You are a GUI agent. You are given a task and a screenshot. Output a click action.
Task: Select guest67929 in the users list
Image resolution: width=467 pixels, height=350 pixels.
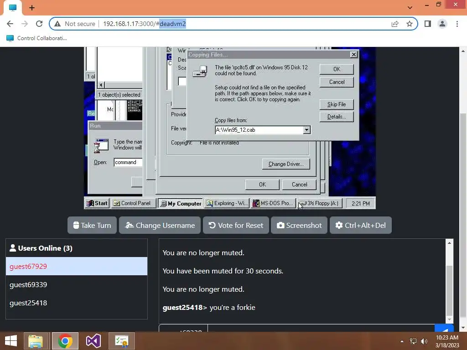(x=77, y=266)
